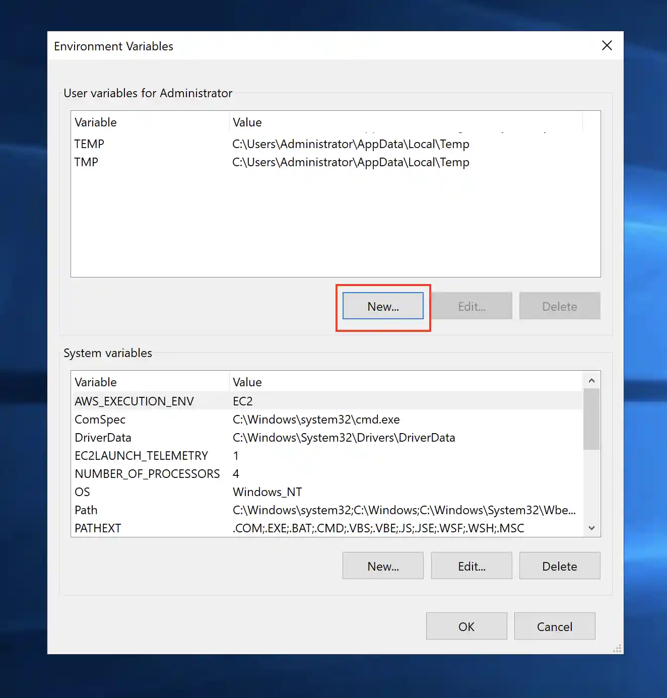Image resolution: width=667 pixels, height=698 pixels.
Task: Sort system variables by Variable column header
Action: [149, 382]
